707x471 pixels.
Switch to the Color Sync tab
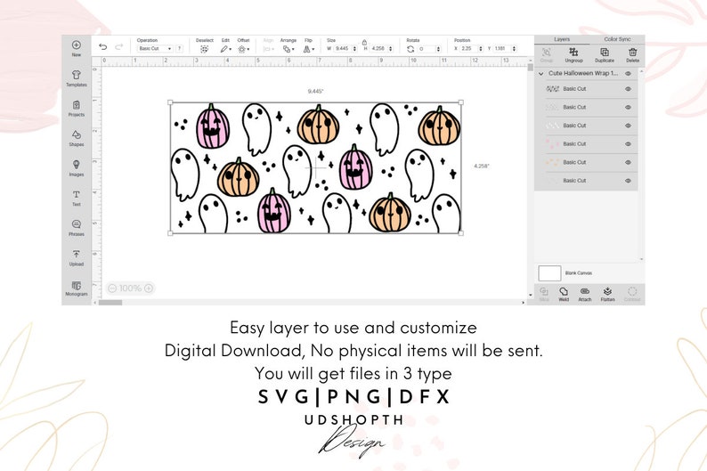[617, 39]
